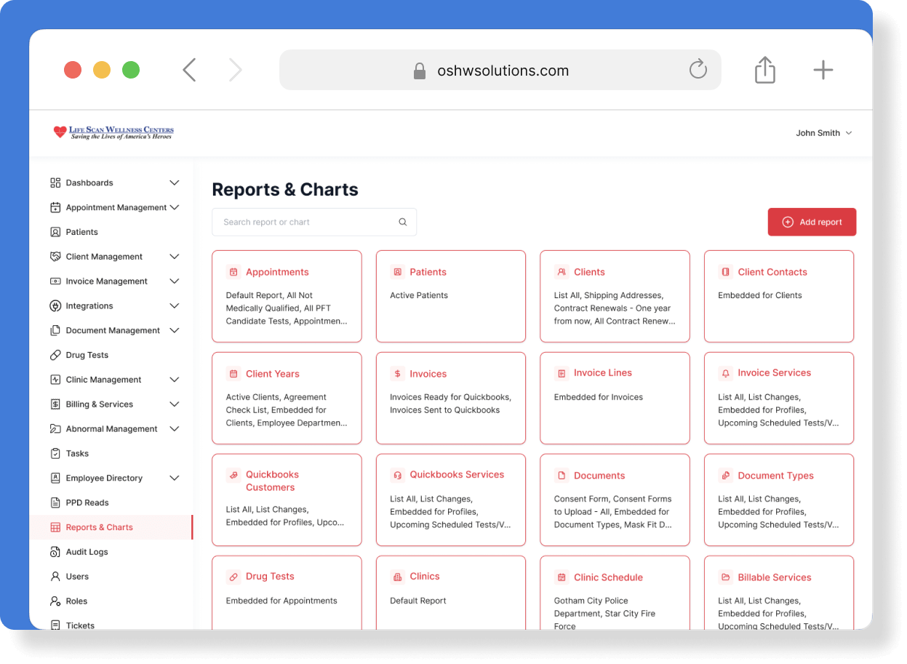This screenshot has height=664, width=907.
Task: Expand the Appointment Management chevron
Action: coord(175,207)
